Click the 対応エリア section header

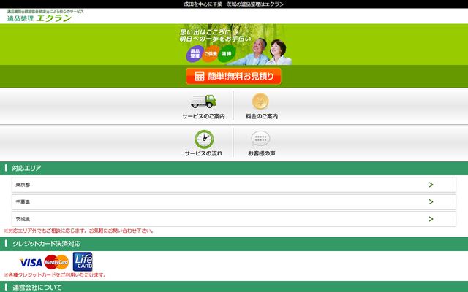(x=234, y=168)
